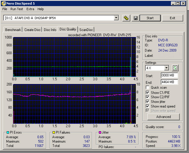
Task: Click the disc ID MCC 03RG20
Action: coord(168,45)
